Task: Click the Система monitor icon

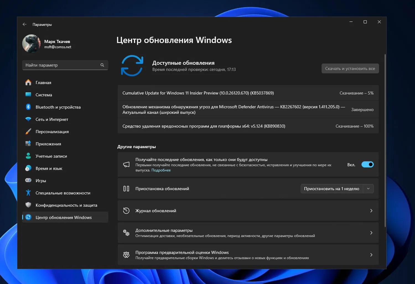Action: click(28, 95)
